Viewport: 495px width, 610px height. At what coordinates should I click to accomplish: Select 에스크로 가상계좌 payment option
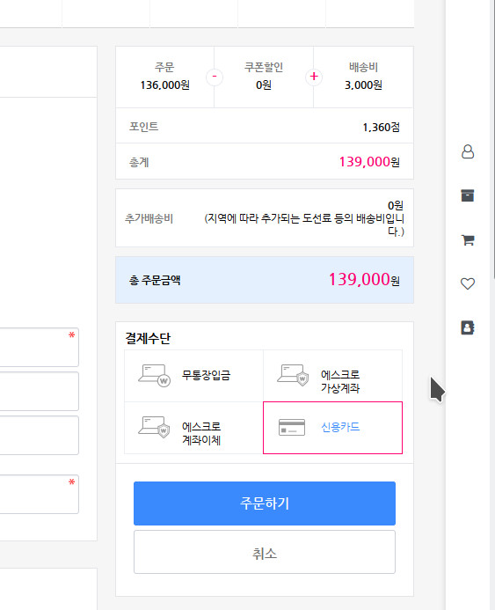pos(332,376)
